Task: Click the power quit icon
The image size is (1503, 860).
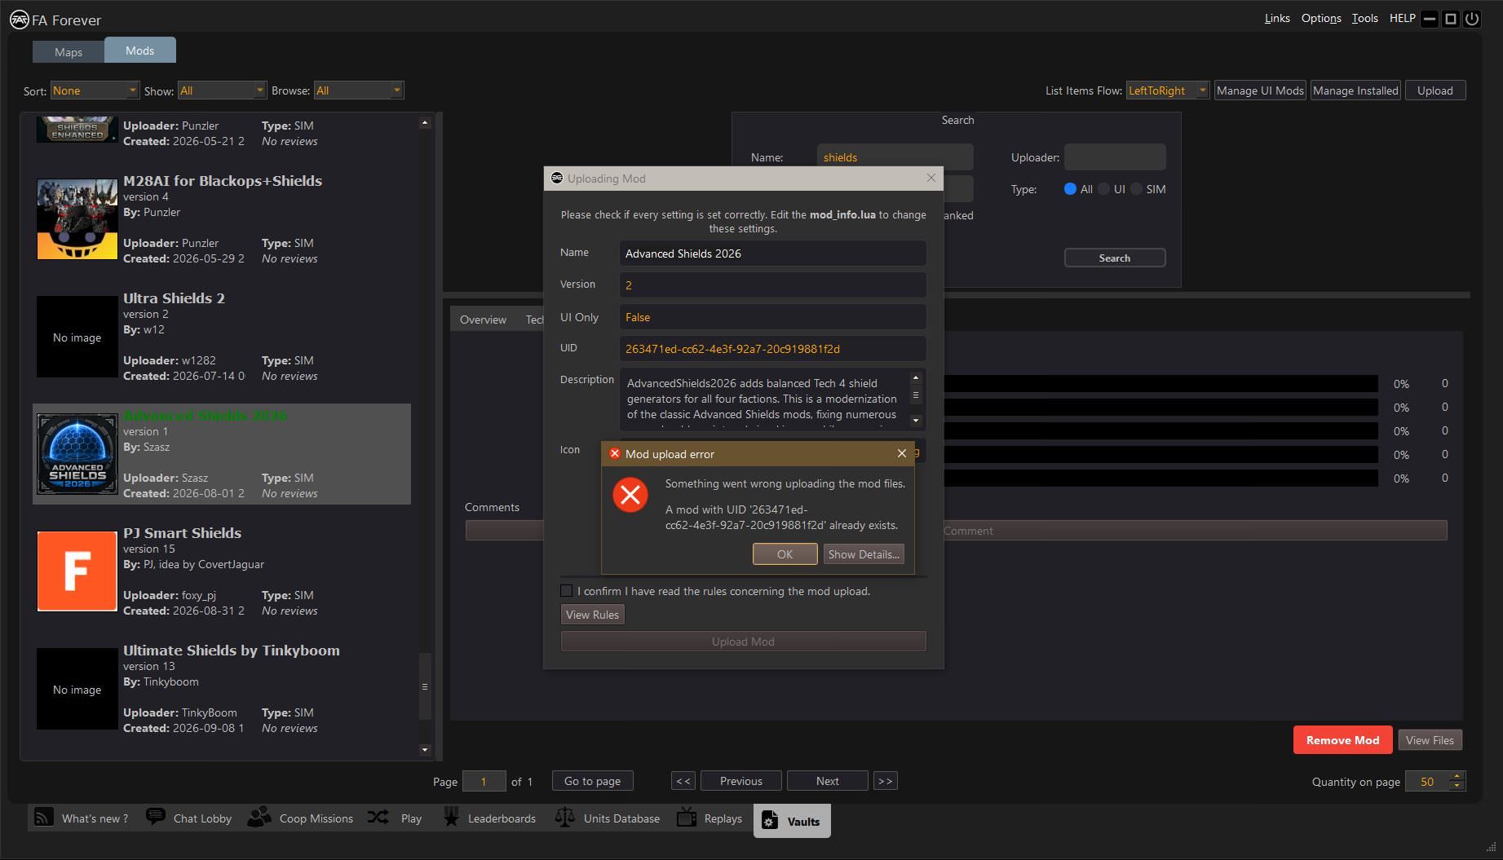Action: (1472, 19)
